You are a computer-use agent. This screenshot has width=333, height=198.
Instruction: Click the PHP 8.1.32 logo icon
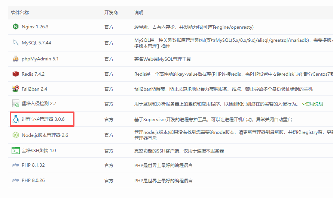click(x=15, y=165)
